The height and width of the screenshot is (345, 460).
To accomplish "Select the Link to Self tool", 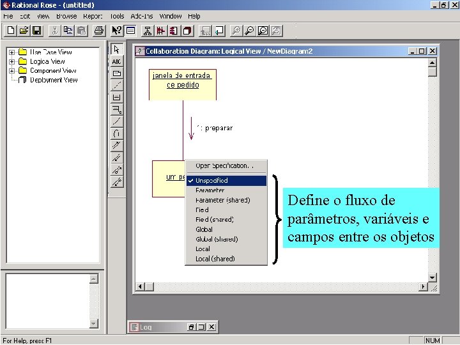I will (117, 134).
